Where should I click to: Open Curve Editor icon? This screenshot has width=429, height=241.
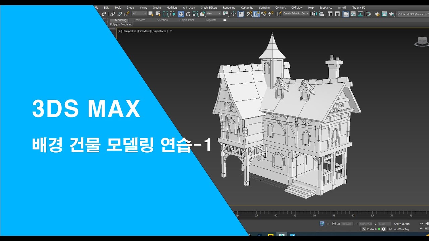tap(353, 14)
